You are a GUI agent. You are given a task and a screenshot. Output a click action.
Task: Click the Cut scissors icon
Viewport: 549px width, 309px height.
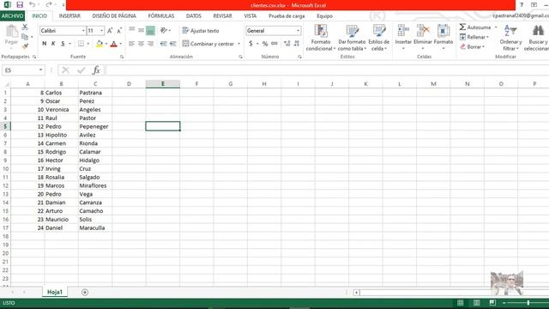coord(25,27)
